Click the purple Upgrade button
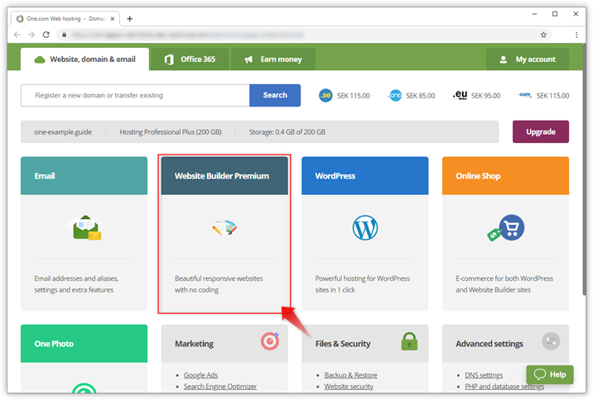Image resolution: width=593 pixels, height=400 pixels. tap(540, 131)
